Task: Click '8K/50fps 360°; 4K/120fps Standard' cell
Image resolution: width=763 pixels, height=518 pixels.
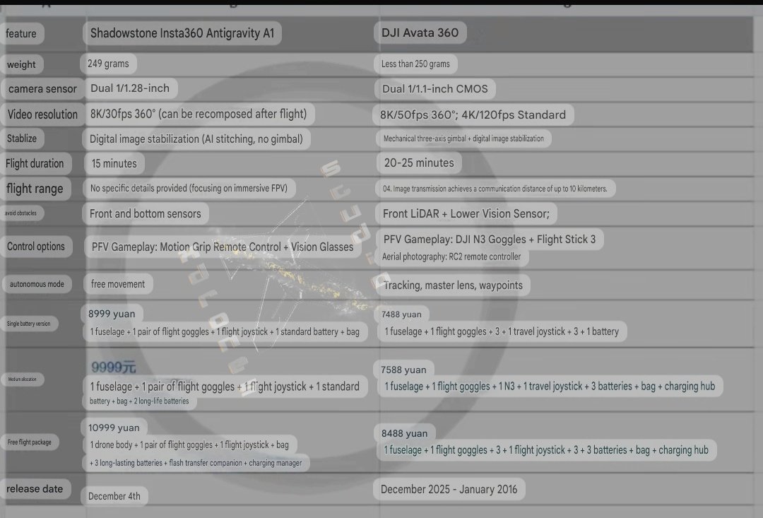Action: click(473, 115)
